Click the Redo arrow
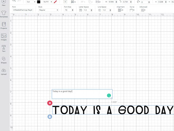174x131 pixels. (19, 1)
